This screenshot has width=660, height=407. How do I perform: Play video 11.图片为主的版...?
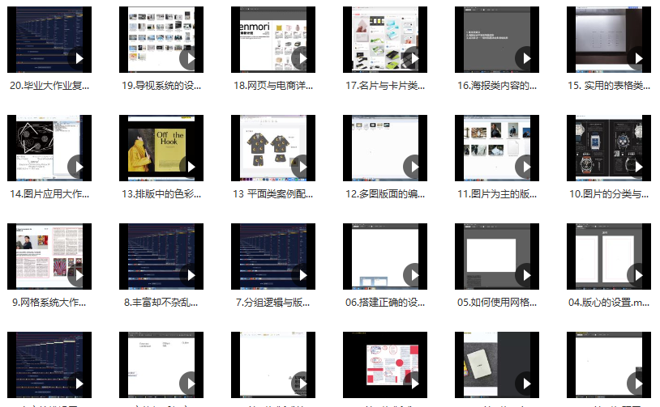click(526, 167)
